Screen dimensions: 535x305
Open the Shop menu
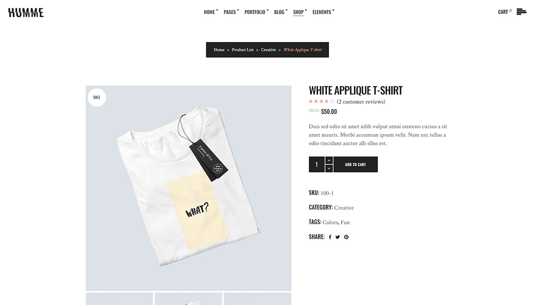(x=300, y=12)
